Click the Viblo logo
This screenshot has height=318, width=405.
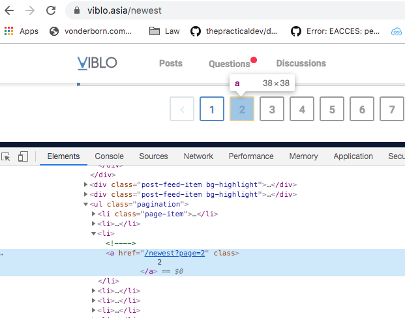97,63
